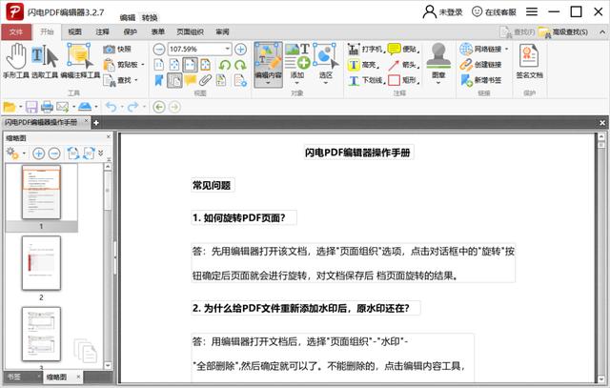The width and height of the screenshot is (610, 388).
Task: Rotate page counterclockwise with green arrow
Action: (225, 65)
